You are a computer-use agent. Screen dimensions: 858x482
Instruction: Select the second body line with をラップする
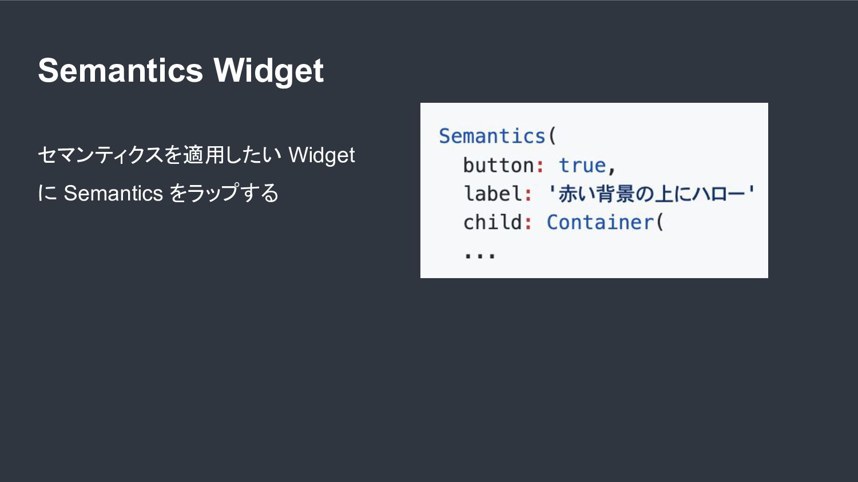pyautogui.click(x=158, y=193)
